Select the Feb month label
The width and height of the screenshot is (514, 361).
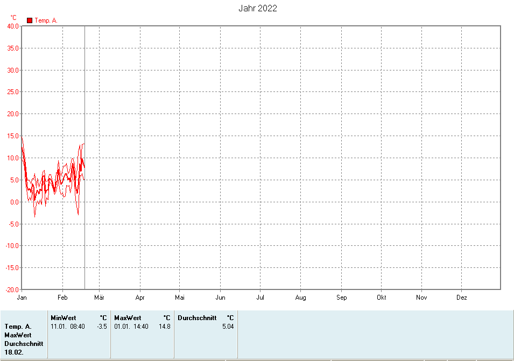pyautogui.click(x=62, y=298)
